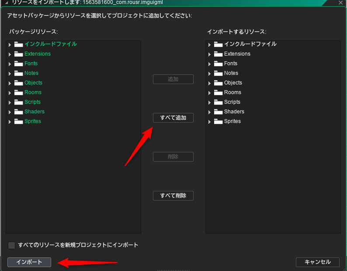Expand インクルードファイル in import list

[209, 45]
